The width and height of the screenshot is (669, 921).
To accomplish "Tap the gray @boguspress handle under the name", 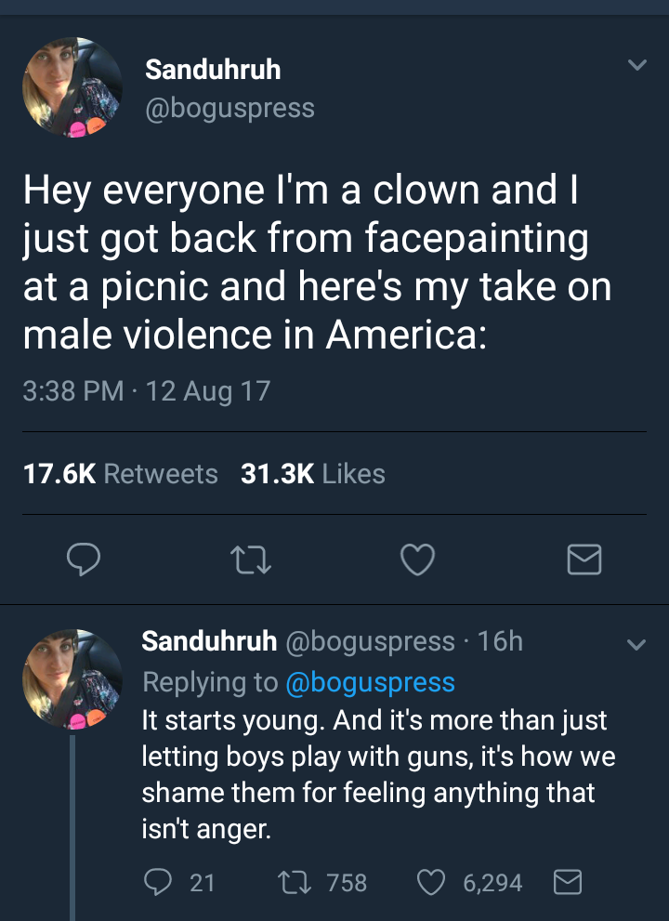I will point(230,108).
